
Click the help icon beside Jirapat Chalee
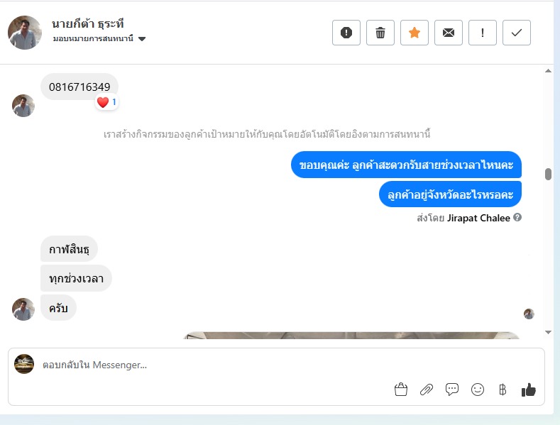pyautogui.click(x=517, y=217)
